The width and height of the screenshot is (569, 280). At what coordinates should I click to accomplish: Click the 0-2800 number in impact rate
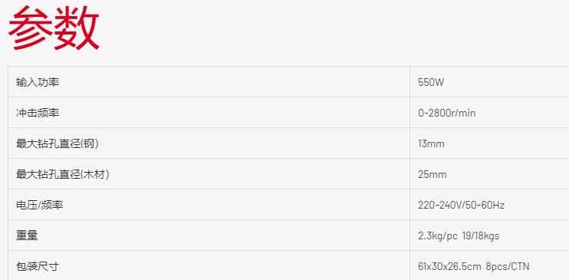(x=434, y=114)
